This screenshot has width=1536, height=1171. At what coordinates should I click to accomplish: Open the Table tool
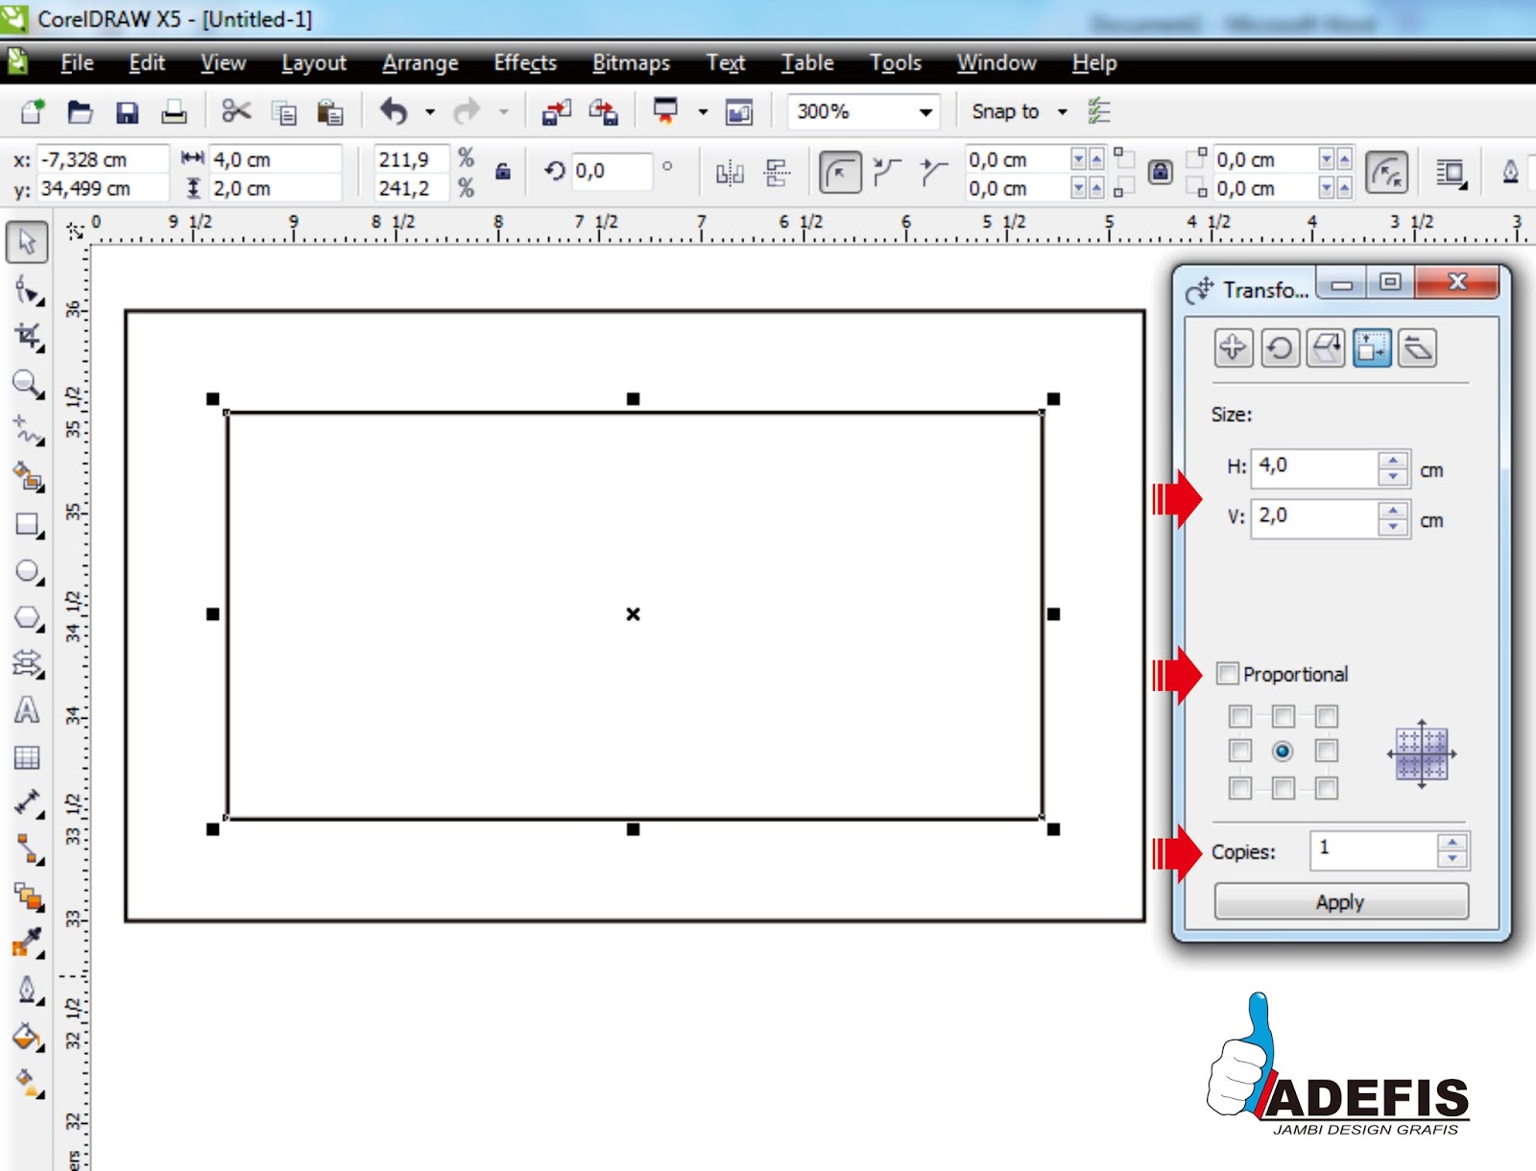click(28, 758)
